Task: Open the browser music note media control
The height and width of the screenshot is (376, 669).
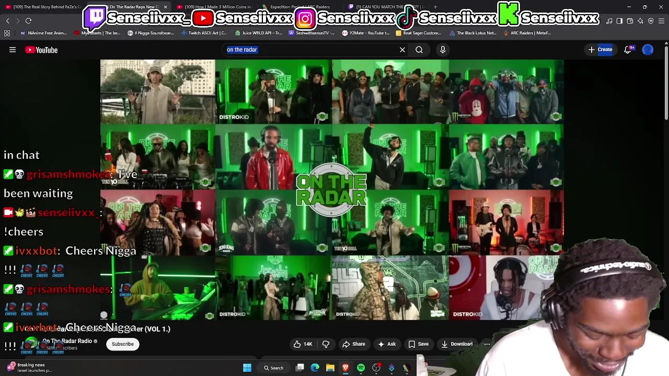Action: 609,21
